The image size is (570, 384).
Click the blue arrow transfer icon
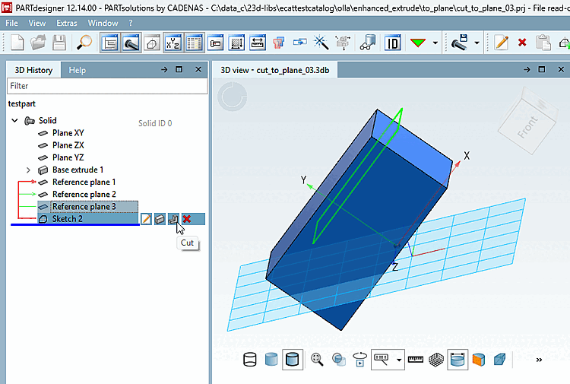coord(300,43)
